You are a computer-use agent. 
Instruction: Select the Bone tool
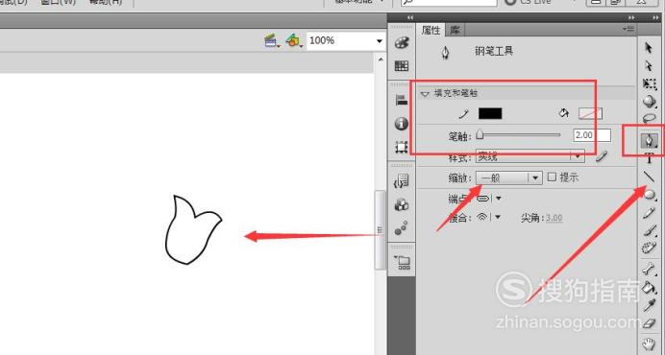[649, 269]
